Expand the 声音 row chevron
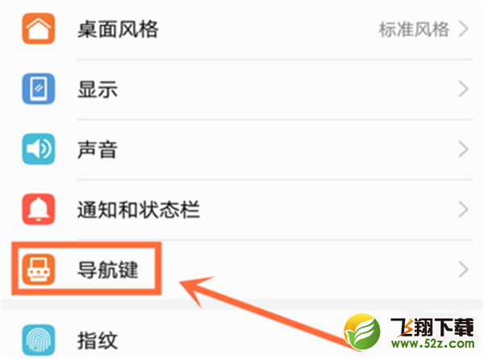The width and height of the screenshot is (484, 359). [x=464, y=149]
